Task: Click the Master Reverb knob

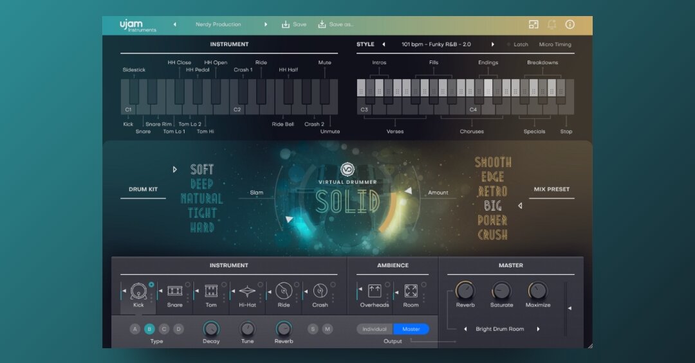Action: [x=465, y=290]
